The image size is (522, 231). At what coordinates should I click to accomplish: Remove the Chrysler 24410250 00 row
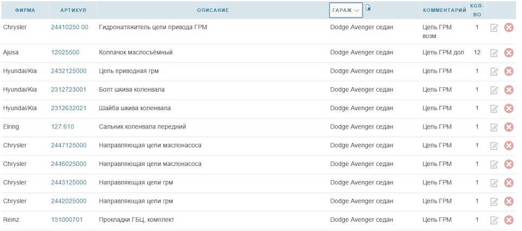click(x=509, y=28)
